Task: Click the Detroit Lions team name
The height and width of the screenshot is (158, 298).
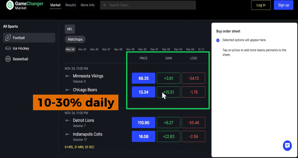Action: click(x=83, y=120)
